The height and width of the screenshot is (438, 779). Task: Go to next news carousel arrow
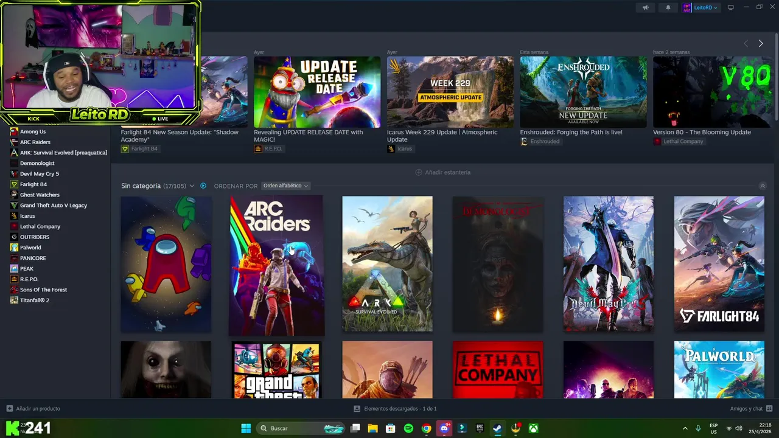[761, 44]
